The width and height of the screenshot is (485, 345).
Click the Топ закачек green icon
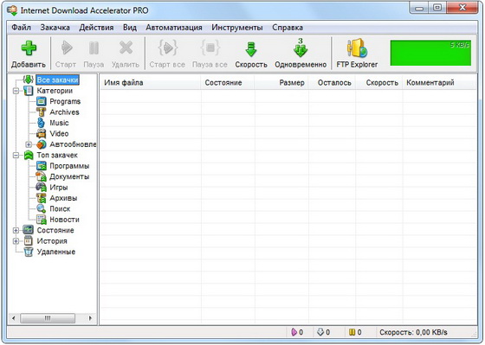click(x=29, y=155)
